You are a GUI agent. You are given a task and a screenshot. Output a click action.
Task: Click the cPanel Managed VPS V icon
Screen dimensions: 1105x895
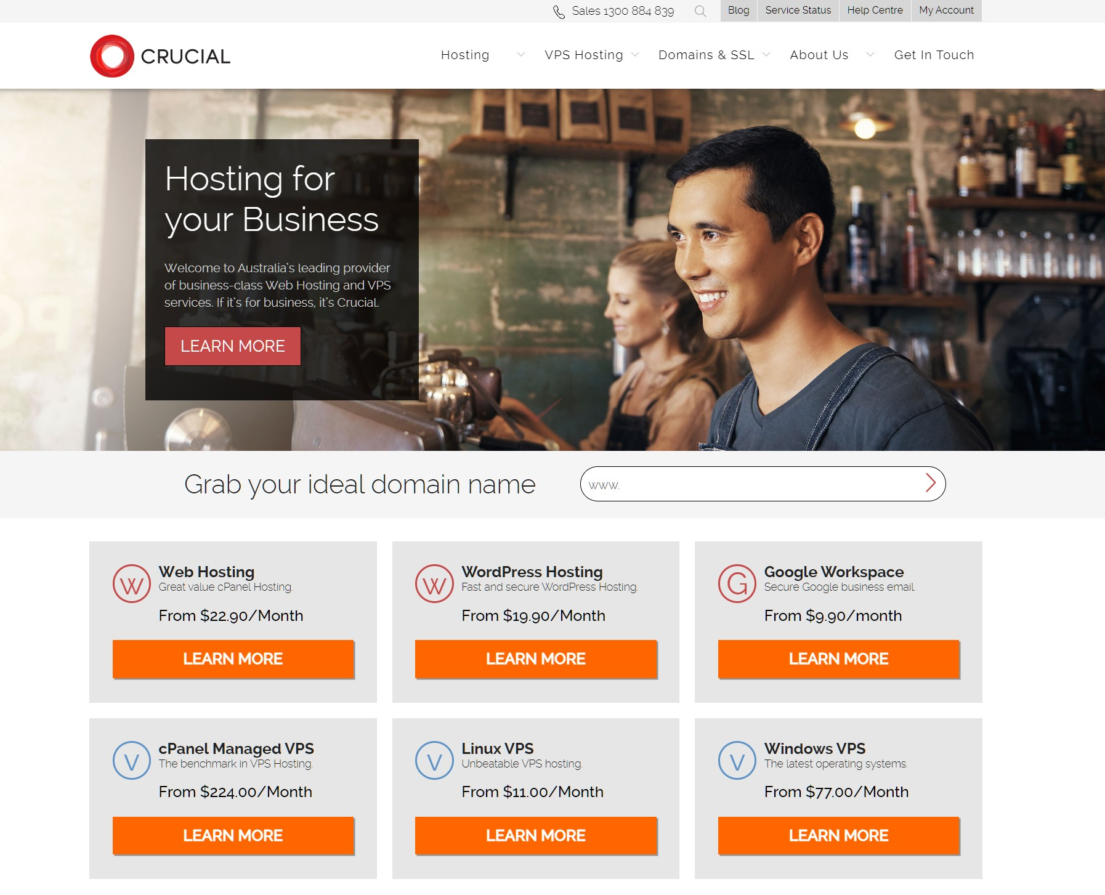[132, 761]
